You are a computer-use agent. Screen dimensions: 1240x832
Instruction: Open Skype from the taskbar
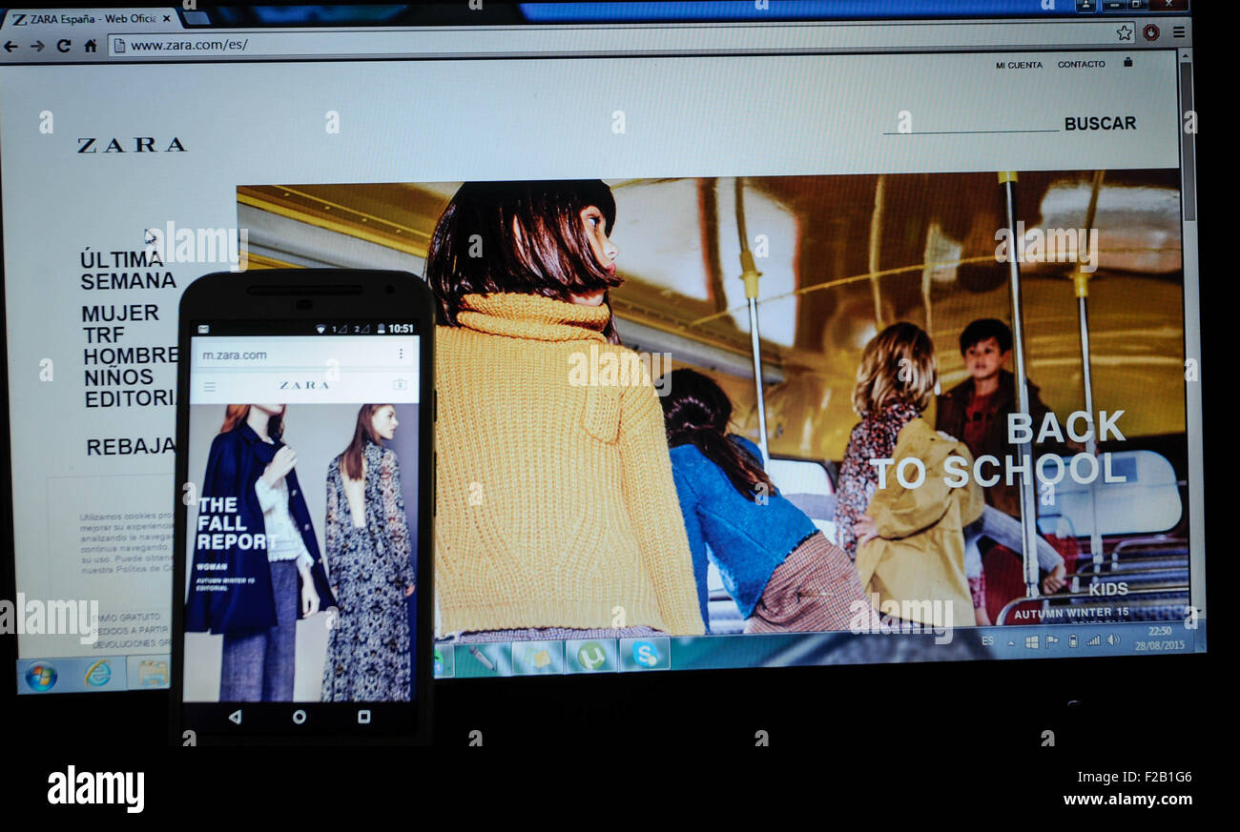point(645,654)
